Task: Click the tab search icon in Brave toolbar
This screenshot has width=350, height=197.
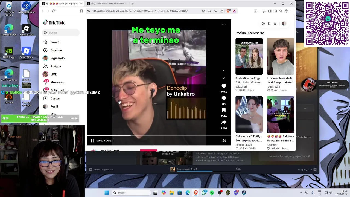Action: (x=255, y=11)
